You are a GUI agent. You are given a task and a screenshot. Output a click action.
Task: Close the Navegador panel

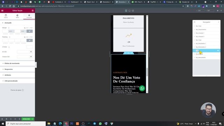pos(219,22)
